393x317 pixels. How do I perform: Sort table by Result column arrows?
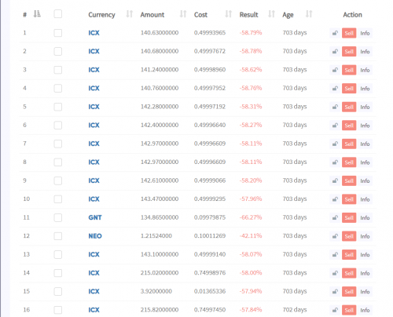(271, 14)
